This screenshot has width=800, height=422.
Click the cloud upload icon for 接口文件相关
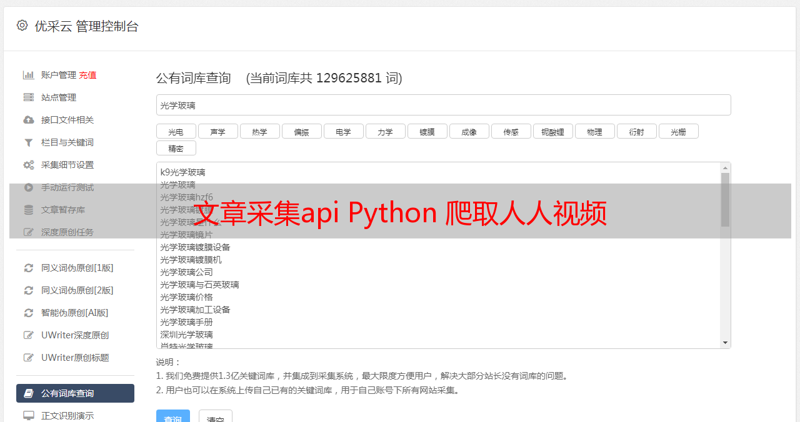(28, 120)
